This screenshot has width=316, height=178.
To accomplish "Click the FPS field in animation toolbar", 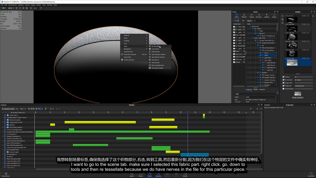I will click(23, 109).
